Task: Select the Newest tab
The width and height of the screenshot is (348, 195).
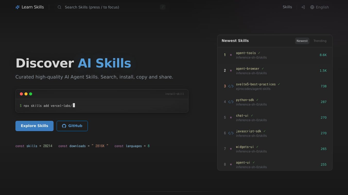Action: pos(302,41)
